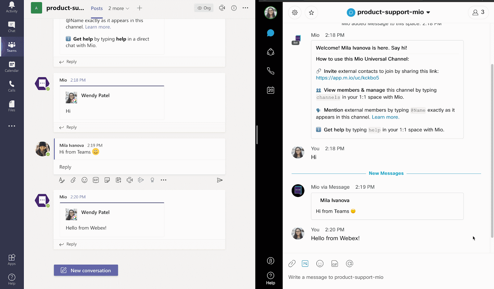Select Teams in the Teams sidebar

click(x=12, y=47)
